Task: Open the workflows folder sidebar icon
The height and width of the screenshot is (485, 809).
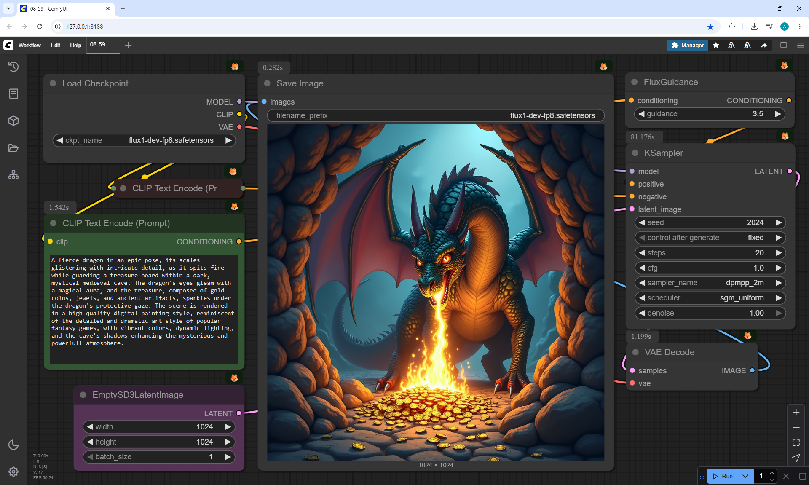Action: (x=13, y=148)
